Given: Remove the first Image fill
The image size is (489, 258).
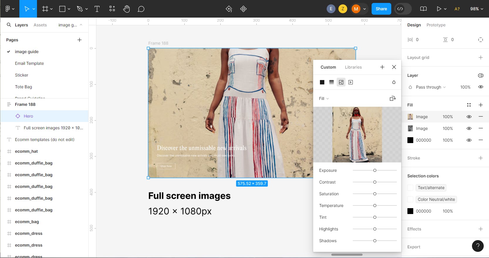Looking at the screenshot, I should 481,117.
